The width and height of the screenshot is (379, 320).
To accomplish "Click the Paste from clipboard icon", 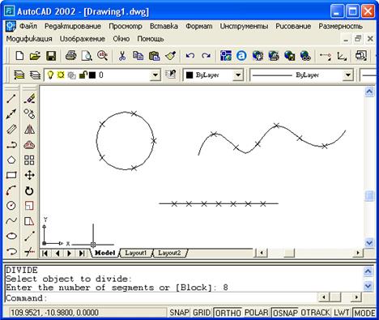I will tap(154, 56).
